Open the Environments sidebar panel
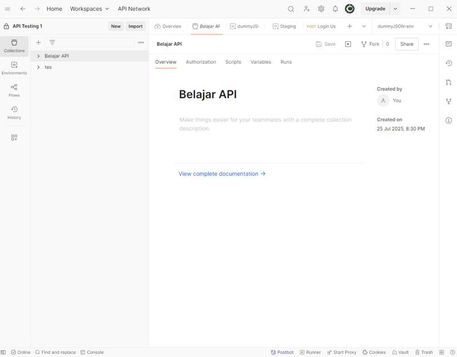This screenshot has height=357, width=457. pos(14,68)
